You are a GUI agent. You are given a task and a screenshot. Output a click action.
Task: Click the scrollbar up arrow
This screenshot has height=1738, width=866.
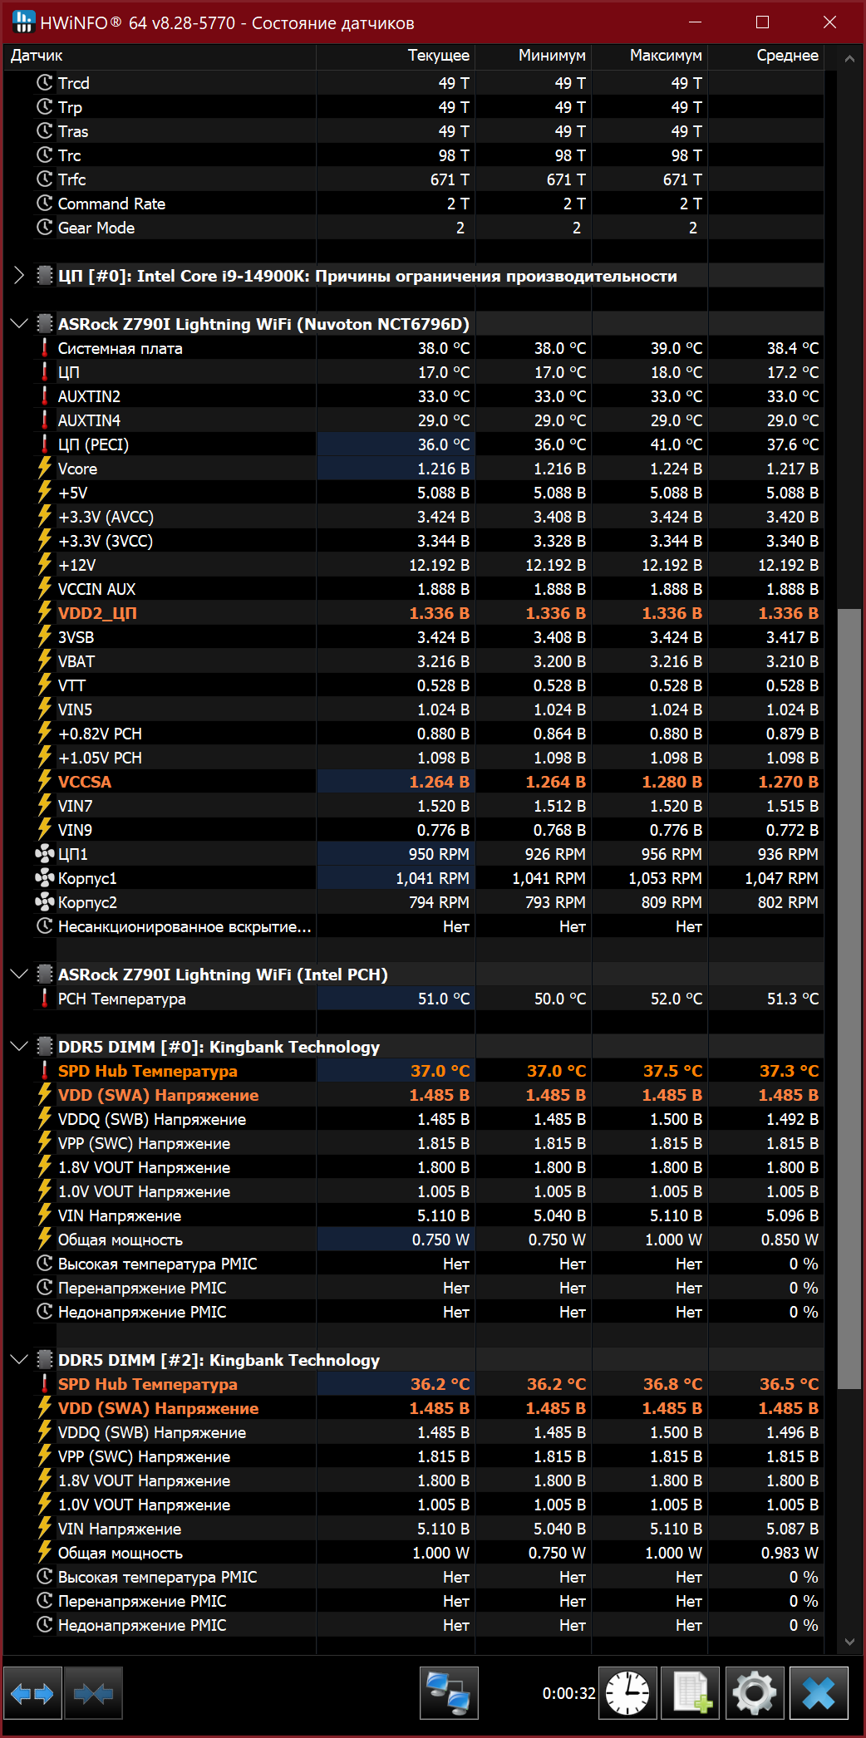point(849,58)
